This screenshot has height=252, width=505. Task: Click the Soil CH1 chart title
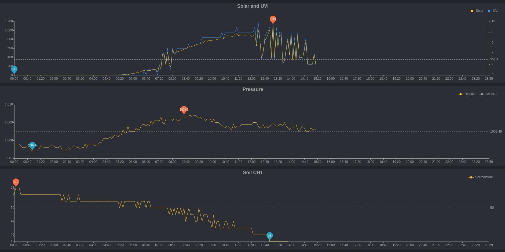pyautogui.click(x=252, y=173)
